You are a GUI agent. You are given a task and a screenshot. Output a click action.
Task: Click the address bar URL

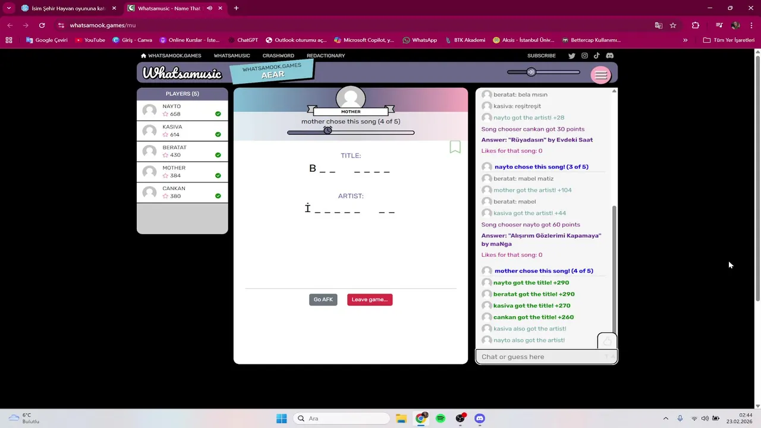tap(102, 26)
